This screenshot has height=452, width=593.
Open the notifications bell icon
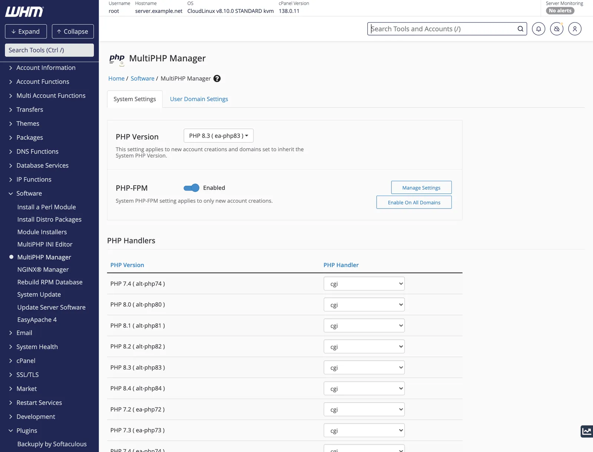(x=539, y=29)
